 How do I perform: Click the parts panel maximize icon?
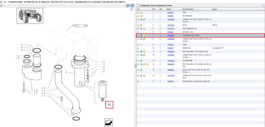(263, 6)
